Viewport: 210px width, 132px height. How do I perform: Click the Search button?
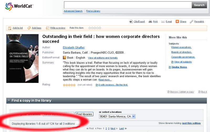(199, 5)
